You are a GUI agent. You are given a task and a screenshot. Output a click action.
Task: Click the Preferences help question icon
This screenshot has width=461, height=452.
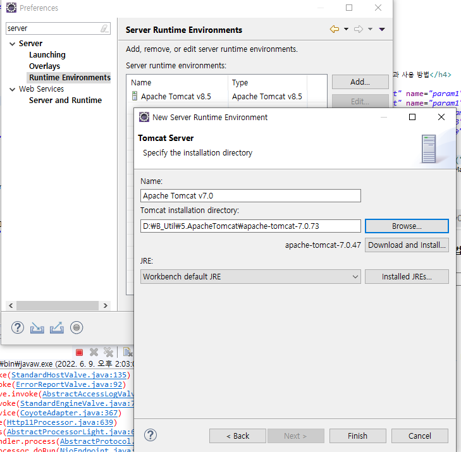click(18, 327)
